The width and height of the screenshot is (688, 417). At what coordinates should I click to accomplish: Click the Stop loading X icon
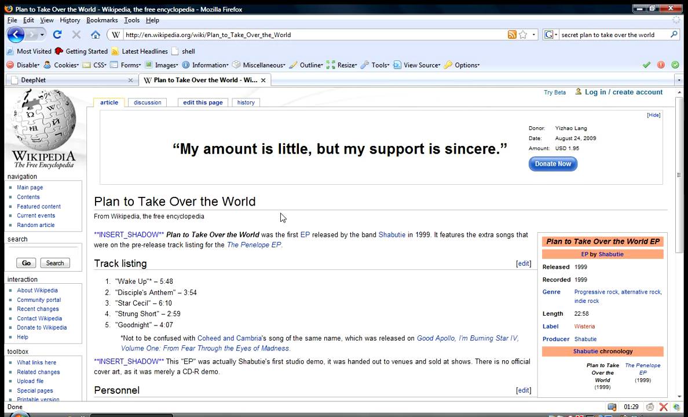(76, 35)
